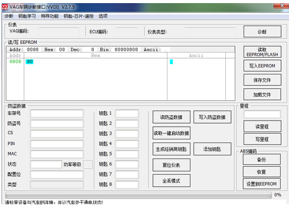Focus the 钥匙 1 field

click(x=127, y=114)
